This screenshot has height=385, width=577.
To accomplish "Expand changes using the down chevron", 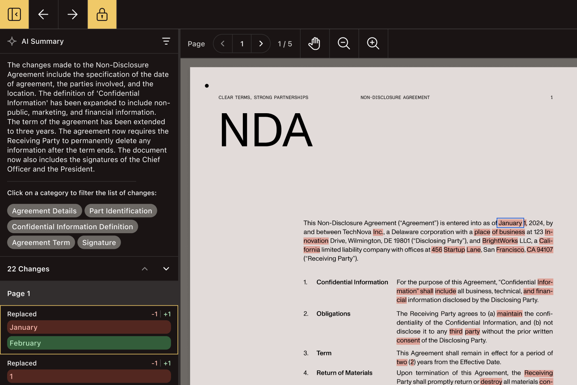I will point(166,269).
